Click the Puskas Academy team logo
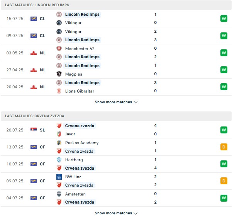The image size is (232, 219). [59, 143]
